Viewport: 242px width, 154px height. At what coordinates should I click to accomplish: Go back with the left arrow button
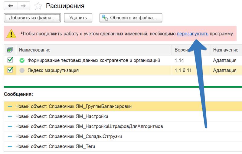coord(11,6)
